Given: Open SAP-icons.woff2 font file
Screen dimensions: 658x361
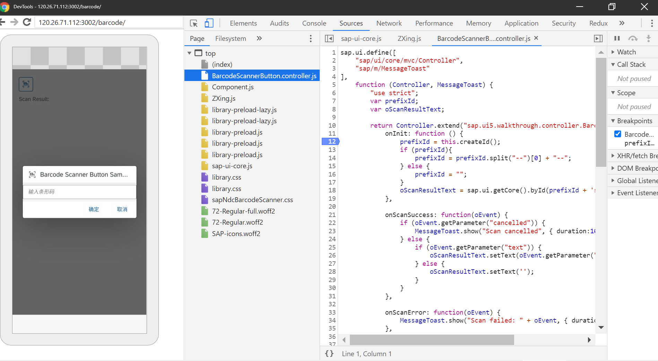Looking at the screenshot, I should [236, 234].
